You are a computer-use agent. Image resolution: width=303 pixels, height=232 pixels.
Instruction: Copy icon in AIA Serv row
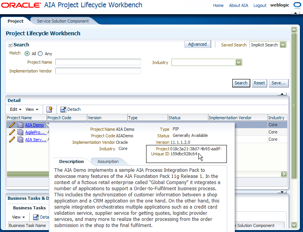[x=20, y=139]
